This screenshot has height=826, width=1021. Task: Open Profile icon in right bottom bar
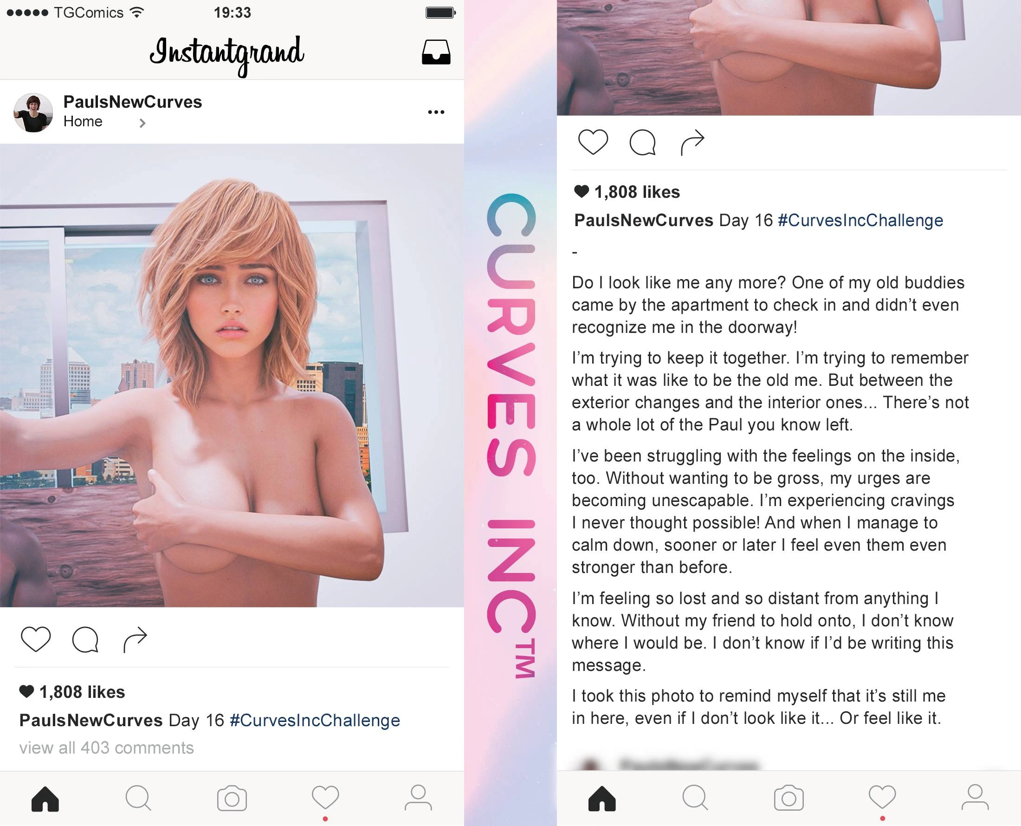click(x=976, y=798)
